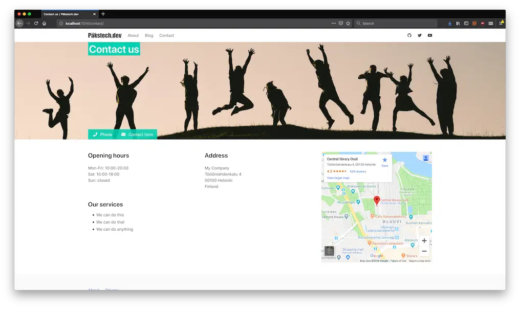Open the browser home page
The width and height of the screenshot is (520, 309).
pyautogui.click(x=45, y=24)
